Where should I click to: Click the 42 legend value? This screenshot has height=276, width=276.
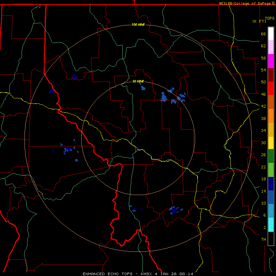click(263, 106)
